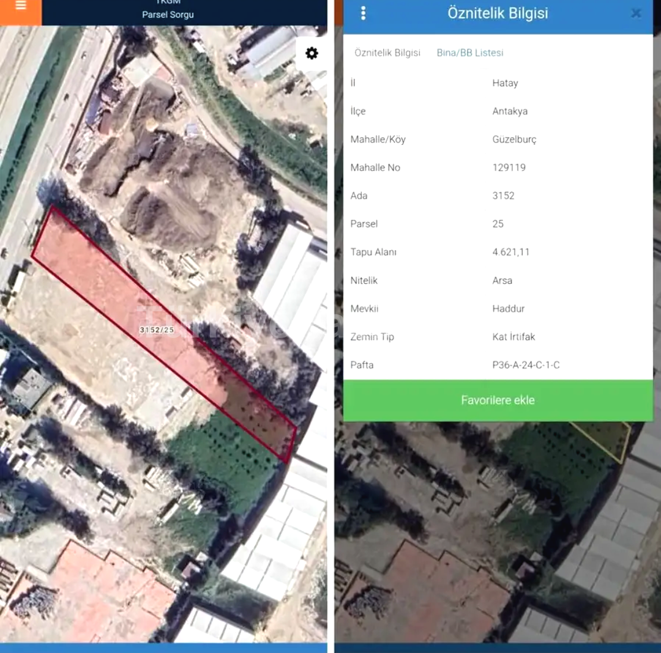Click the Öznitelik Bilgisi panel title
The width and height of the screenshot is (661, 653).
coord(498,13)
